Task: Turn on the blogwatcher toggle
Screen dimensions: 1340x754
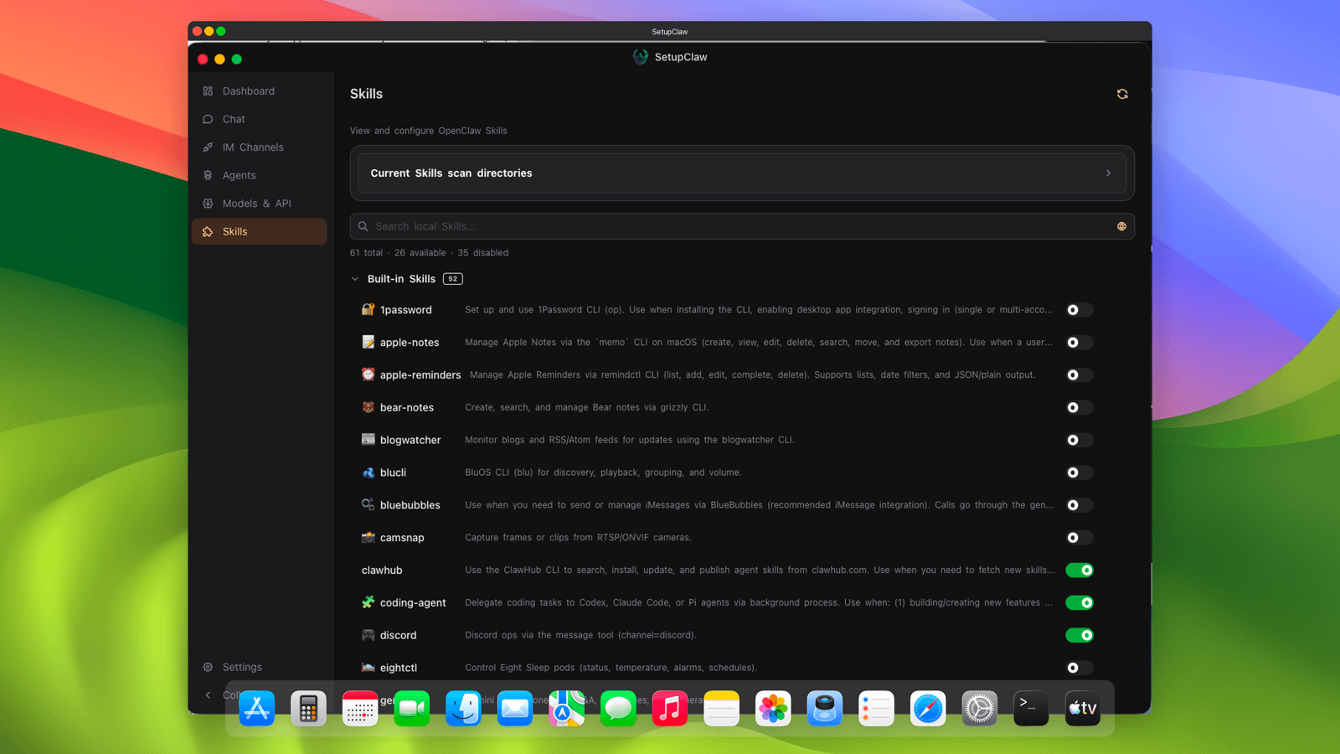Action: pos(1080,440)
